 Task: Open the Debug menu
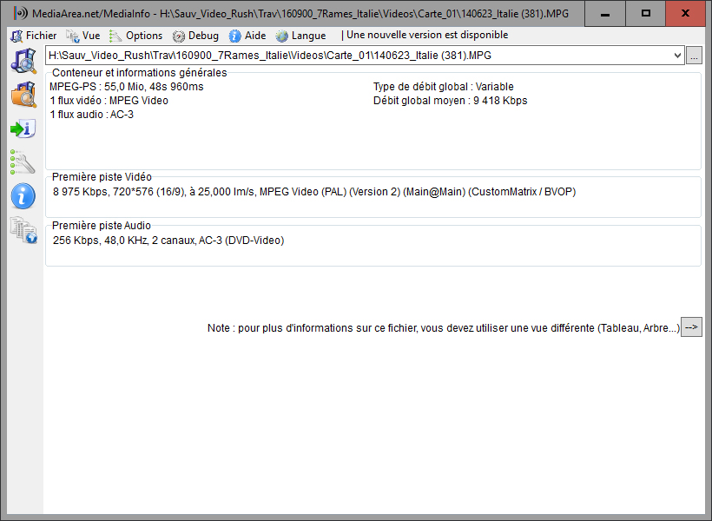195,36
